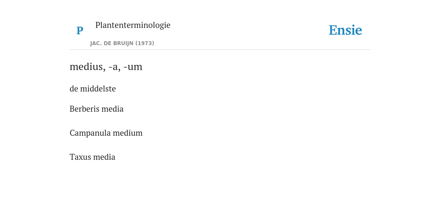Click the example 'Taxus media'
Viewport: 440px width, 220px height.
92,157
